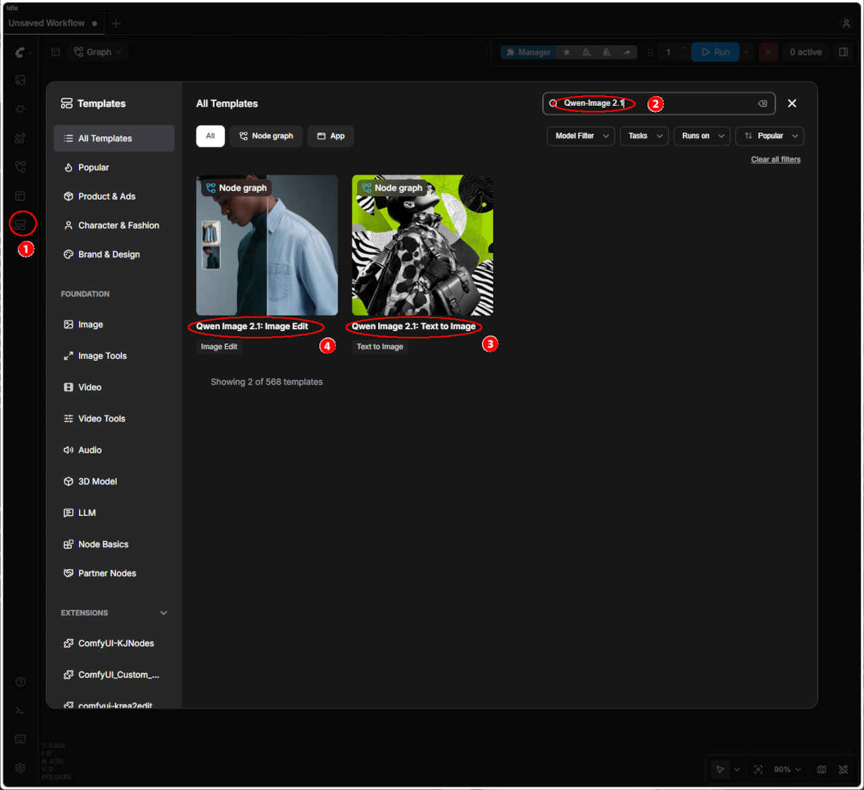This screenshot has width=864, height=790.
Task: Open the Partner Nodes category
Action: (114, 573)
